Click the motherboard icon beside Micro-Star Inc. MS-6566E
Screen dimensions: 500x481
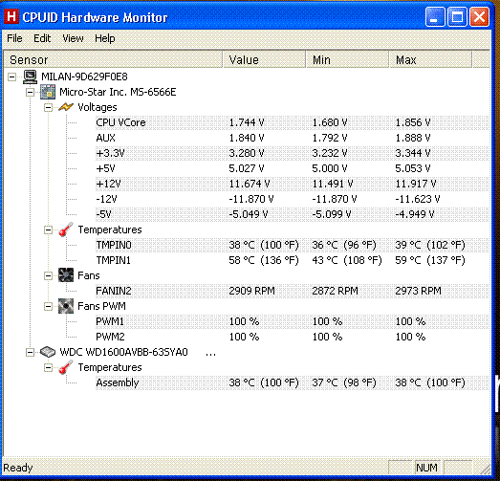tap(48, 92)
